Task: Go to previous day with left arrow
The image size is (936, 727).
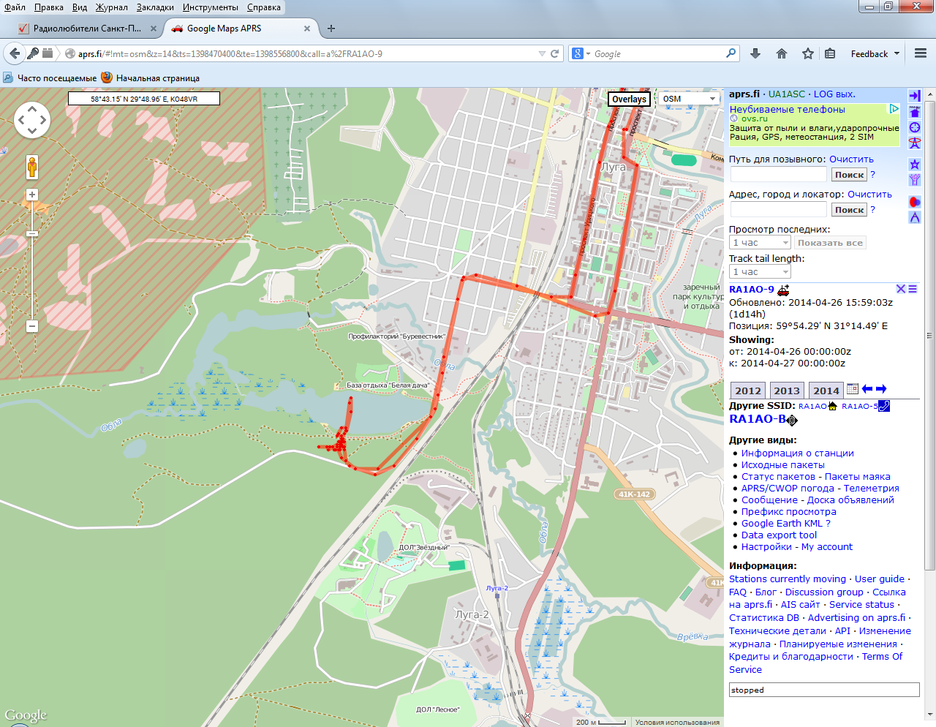Action: tap(867, 389)
